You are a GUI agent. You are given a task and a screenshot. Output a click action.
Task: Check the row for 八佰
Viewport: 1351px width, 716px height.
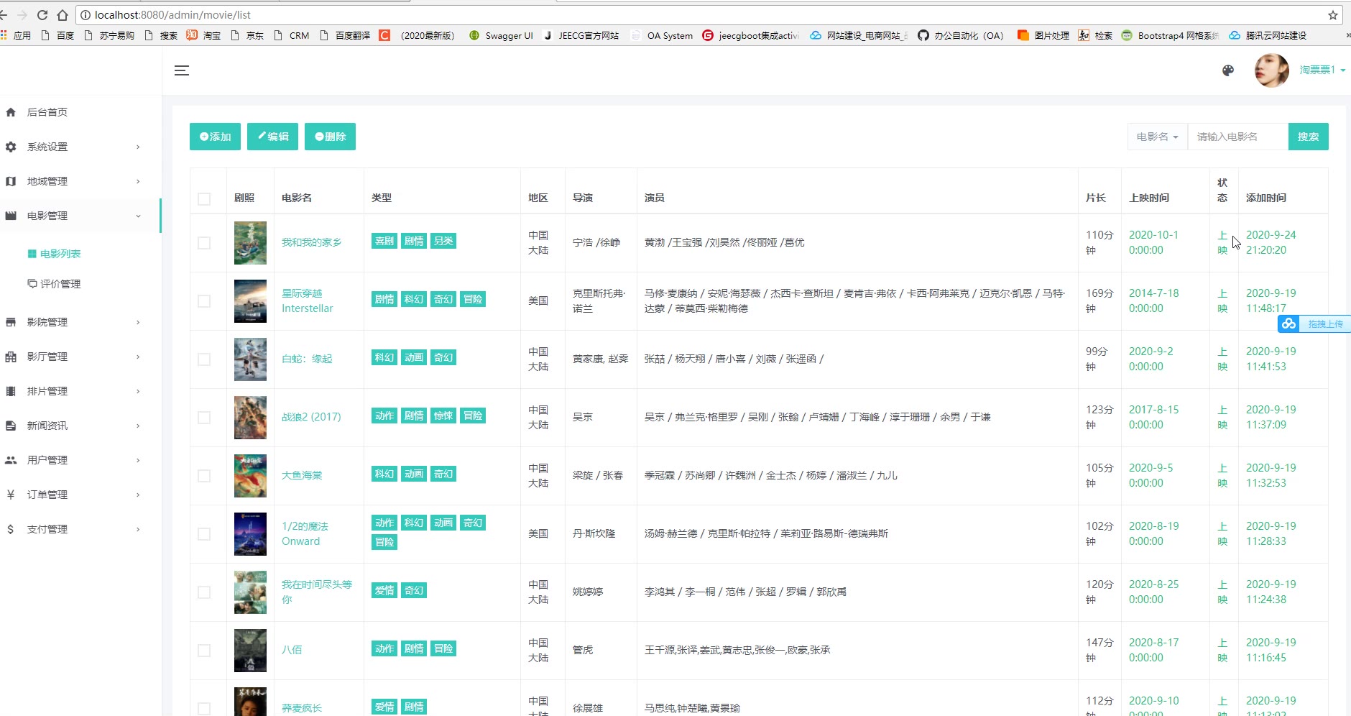tap(204, 651)
